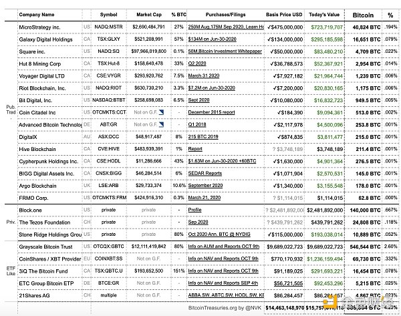401x316 pixels.
Task: Open MicroStrategy '250M Aug,175M Sep 2020' filing link
Action: pyautogui.click(x=226, y=27)
